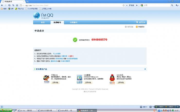Open the dropdown arrow next to the status bar save icon
Screen dimensions: 180x112
pyautogui.click(x=147, y=107)
